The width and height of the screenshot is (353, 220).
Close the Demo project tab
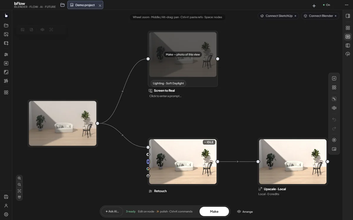pos(100,5)
